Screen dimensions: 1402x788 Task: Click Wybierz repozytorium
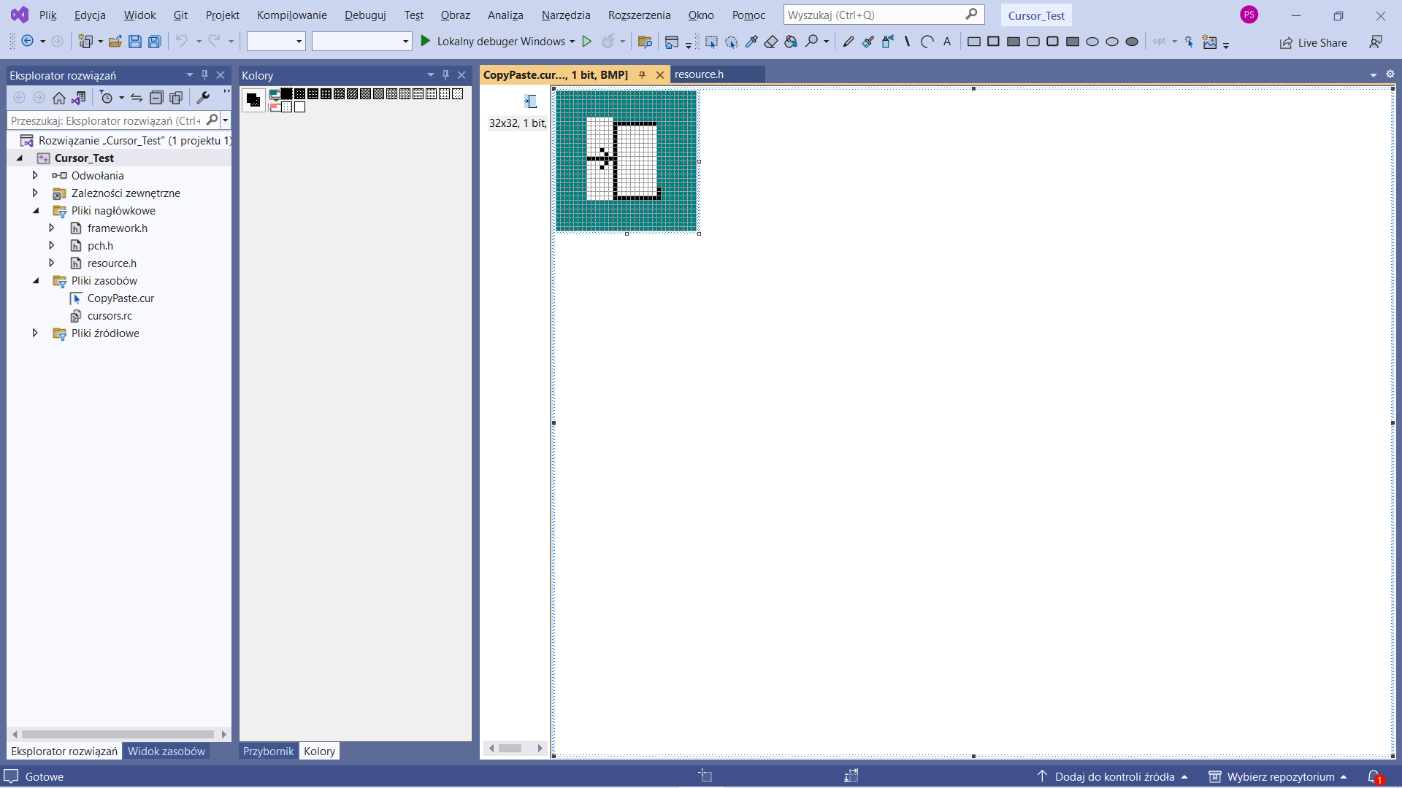(1278, 776)
